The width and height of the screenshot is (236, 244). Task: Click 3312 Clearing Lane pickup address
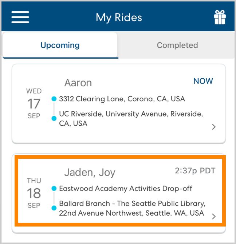122,99
